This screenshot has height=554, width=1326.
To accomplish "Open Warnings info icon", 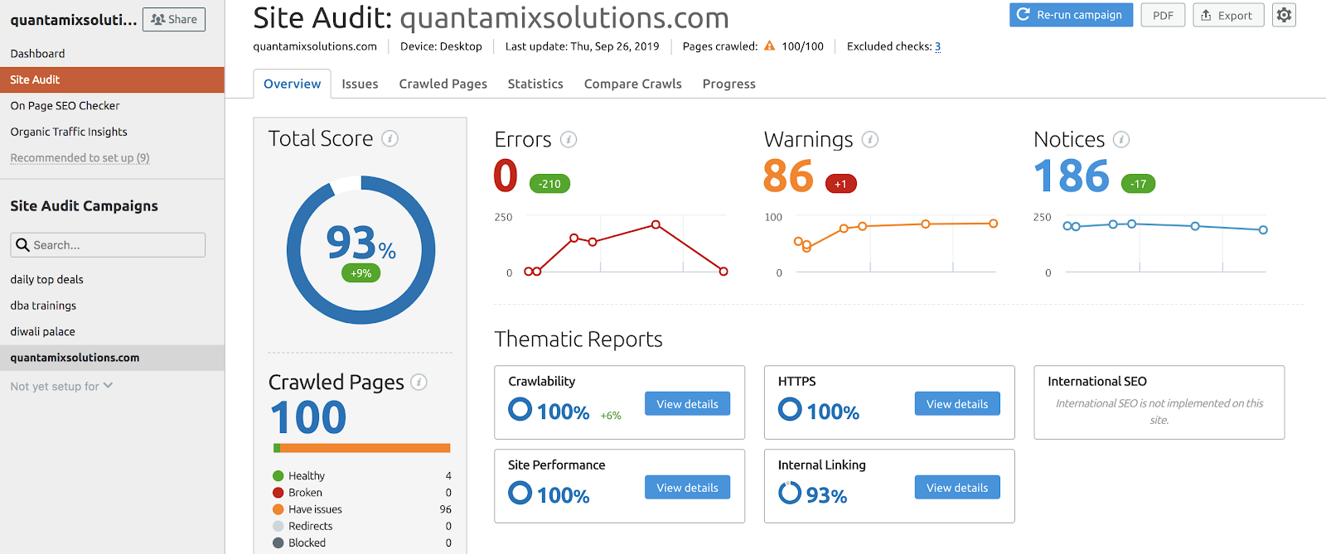I will (870, 139).
